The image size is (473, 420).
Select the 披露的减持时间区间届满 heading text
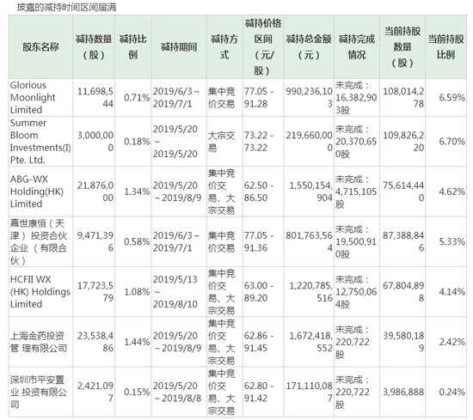pos(67,7)
